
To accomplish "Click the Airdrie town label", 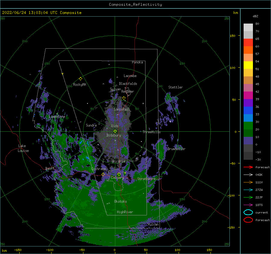I will pyautogui.click(x=119, y=161).
